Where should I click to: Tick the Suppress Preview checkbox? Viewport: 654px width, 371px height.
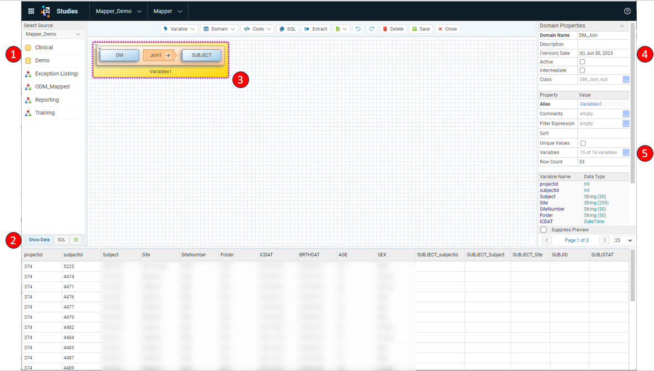coord(544,230)
